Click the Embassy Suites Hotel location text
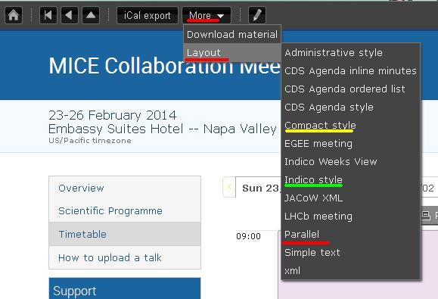Viewport: 438px width, 299px height. click(163, 129)
